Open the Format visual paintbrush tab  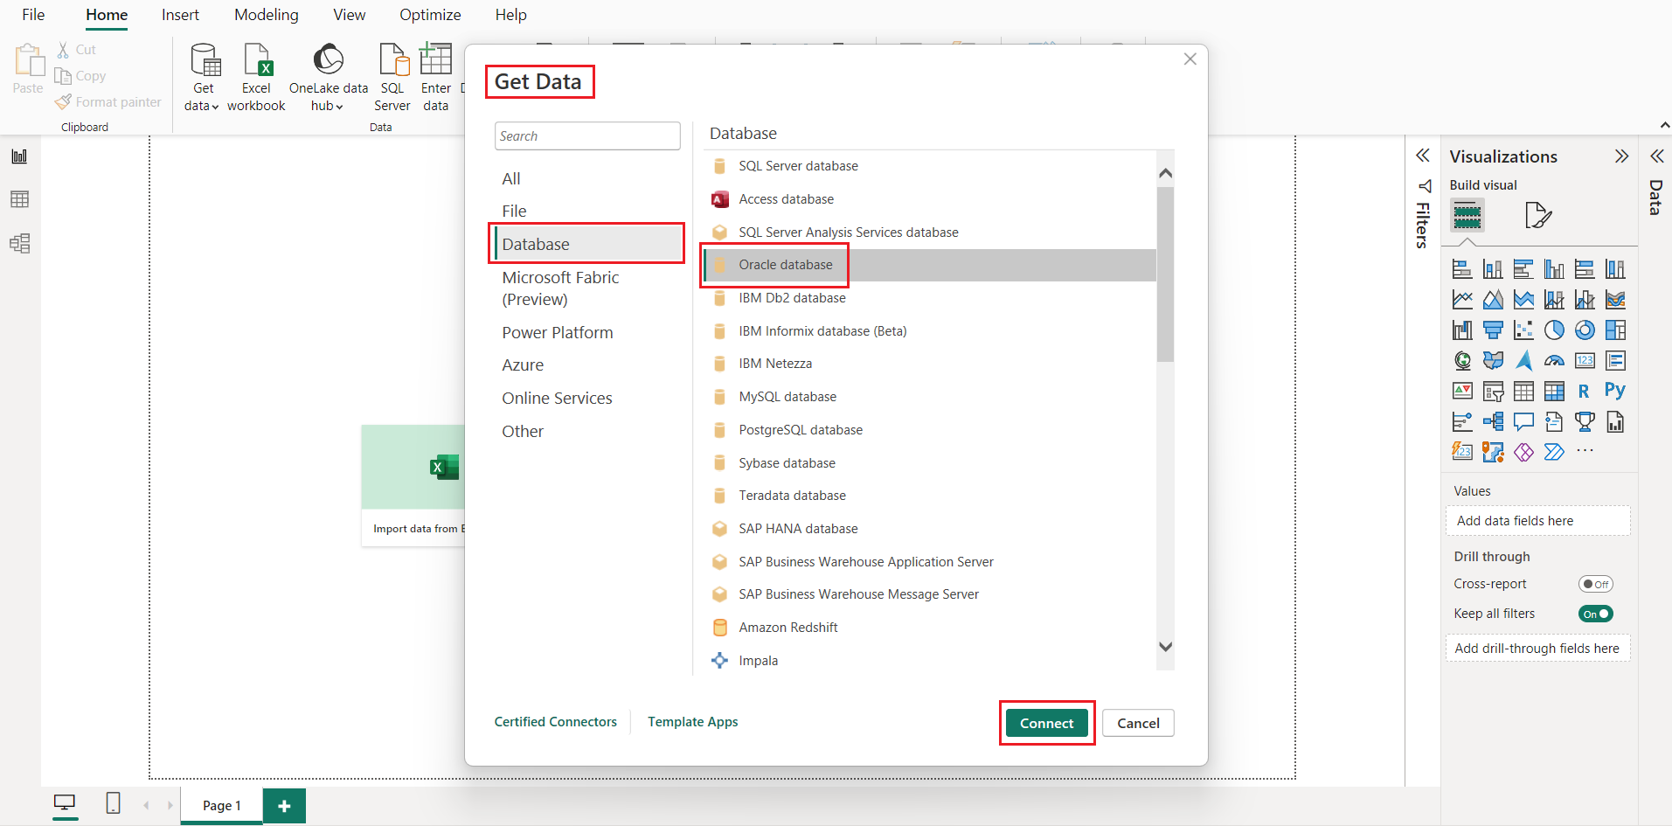point(1537,215)
